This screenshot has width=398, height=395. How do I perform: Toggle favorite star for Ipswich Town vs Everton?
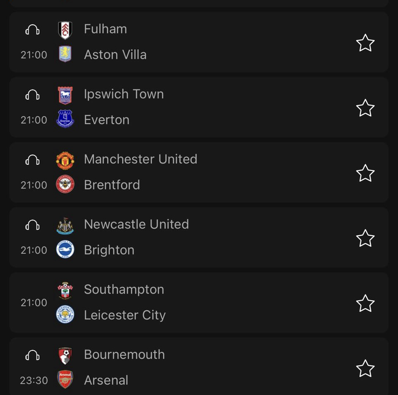[x=365, y=108]
